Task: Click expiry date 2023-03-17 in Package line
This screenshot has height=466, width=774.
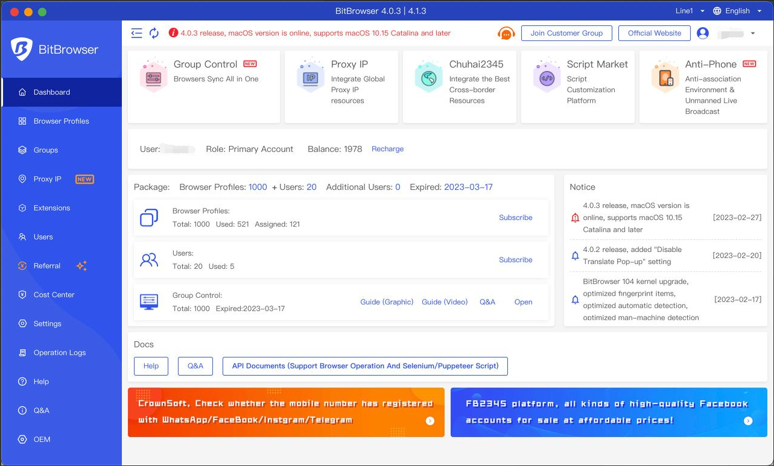Action: click(x=468, y=187)
